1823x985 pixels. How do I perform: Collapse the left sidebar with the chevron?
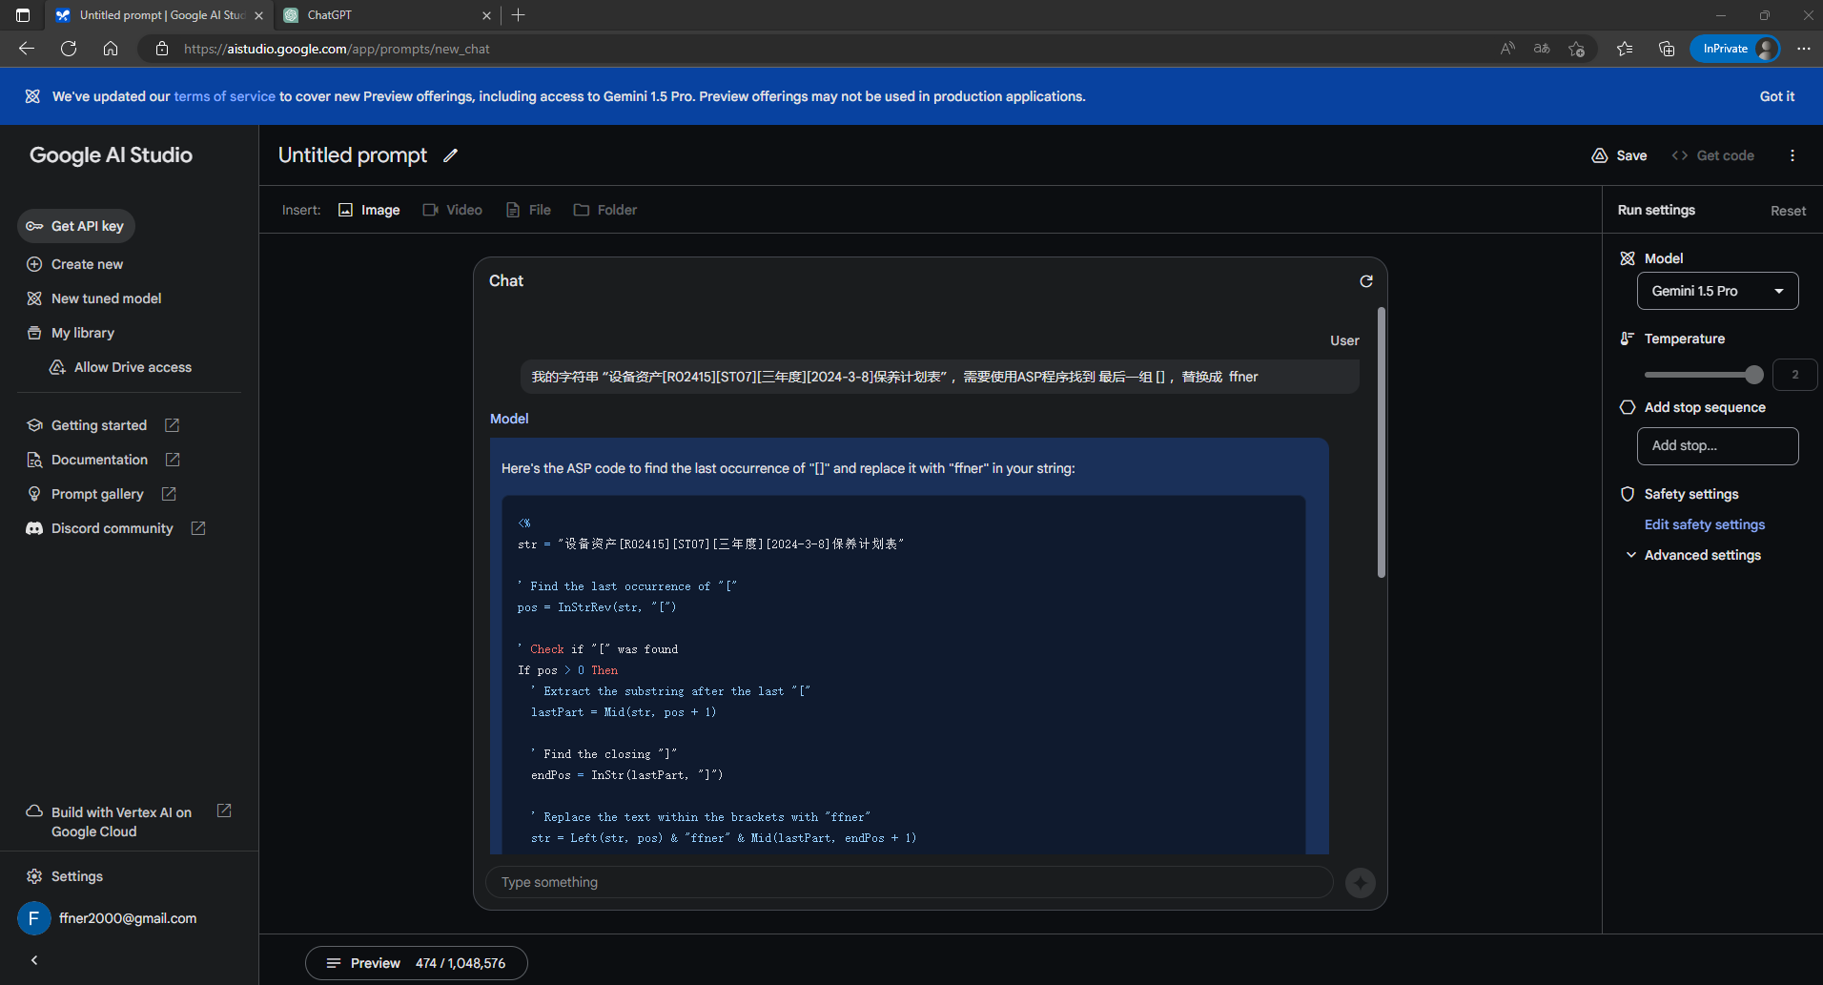point(34,960)
